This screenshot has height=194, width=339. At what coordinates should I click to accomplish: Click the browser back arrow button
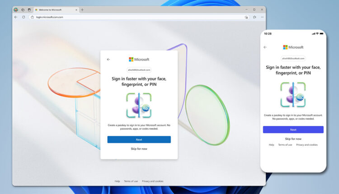pos(16,17)
